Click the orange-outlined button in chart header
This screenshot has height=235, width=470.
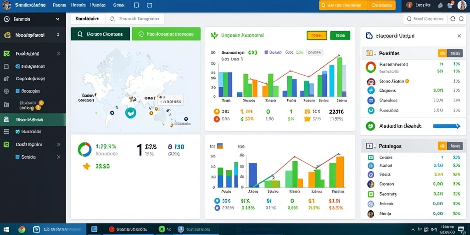(x=317, y=35)
